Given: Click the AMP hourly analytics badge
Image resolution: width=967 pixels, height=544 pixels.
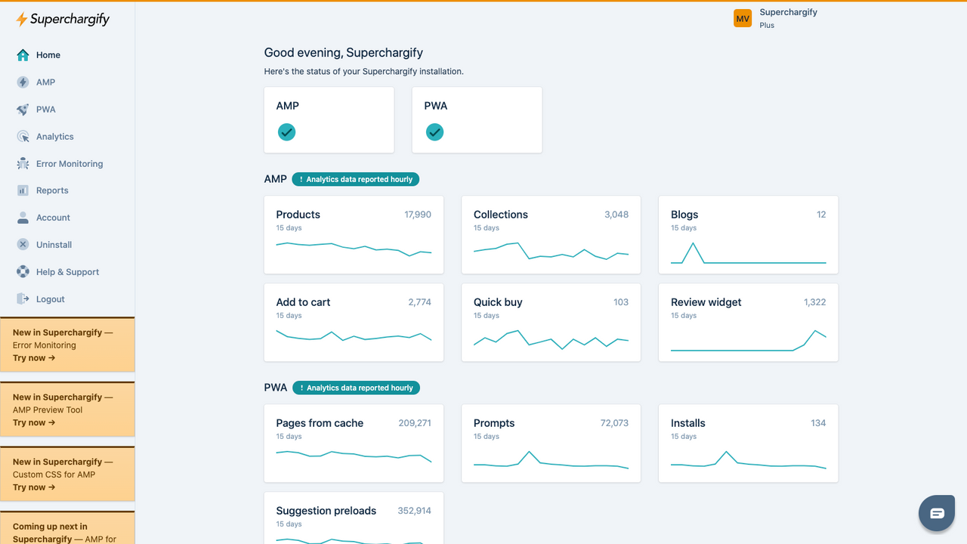Looking at the screenshot, I should point(355,179).
